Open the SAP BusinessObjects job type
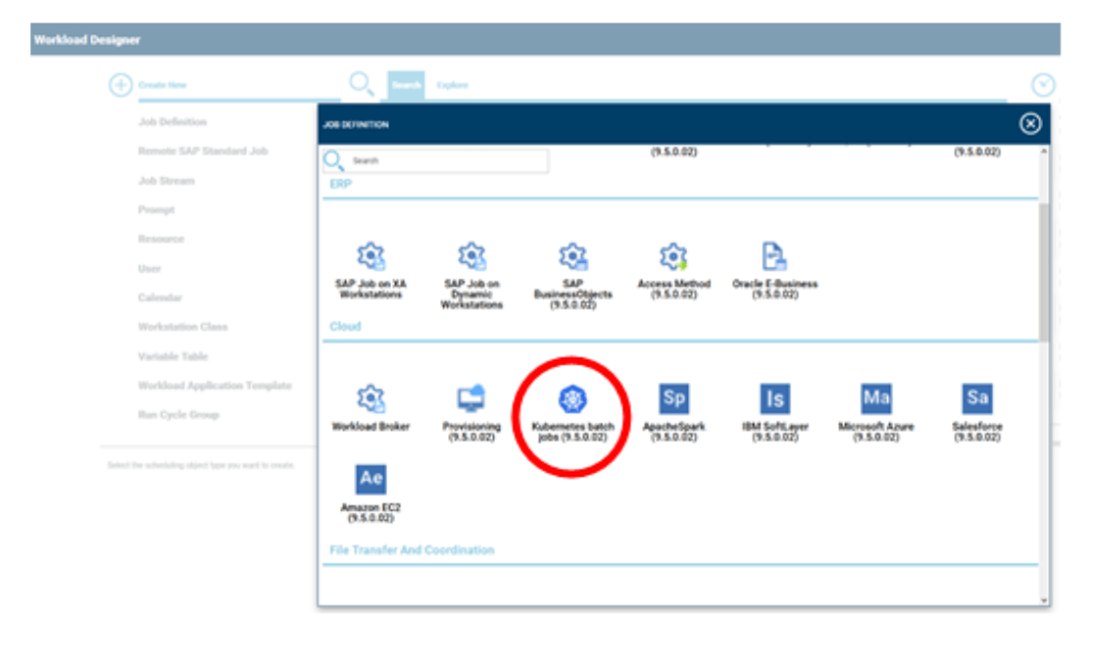The image size is (1098, 657). tap(573, 257)
